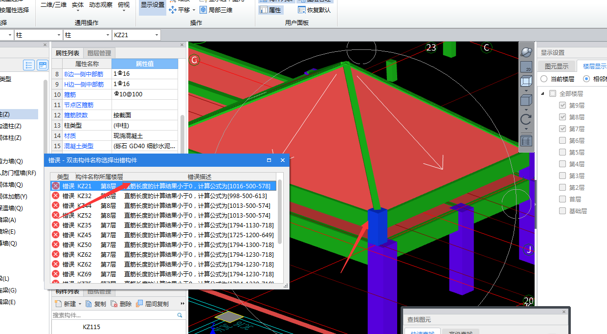Click the 显示设置 button in ribbon
Screen dimensions: 607x334
pos(153,7)
